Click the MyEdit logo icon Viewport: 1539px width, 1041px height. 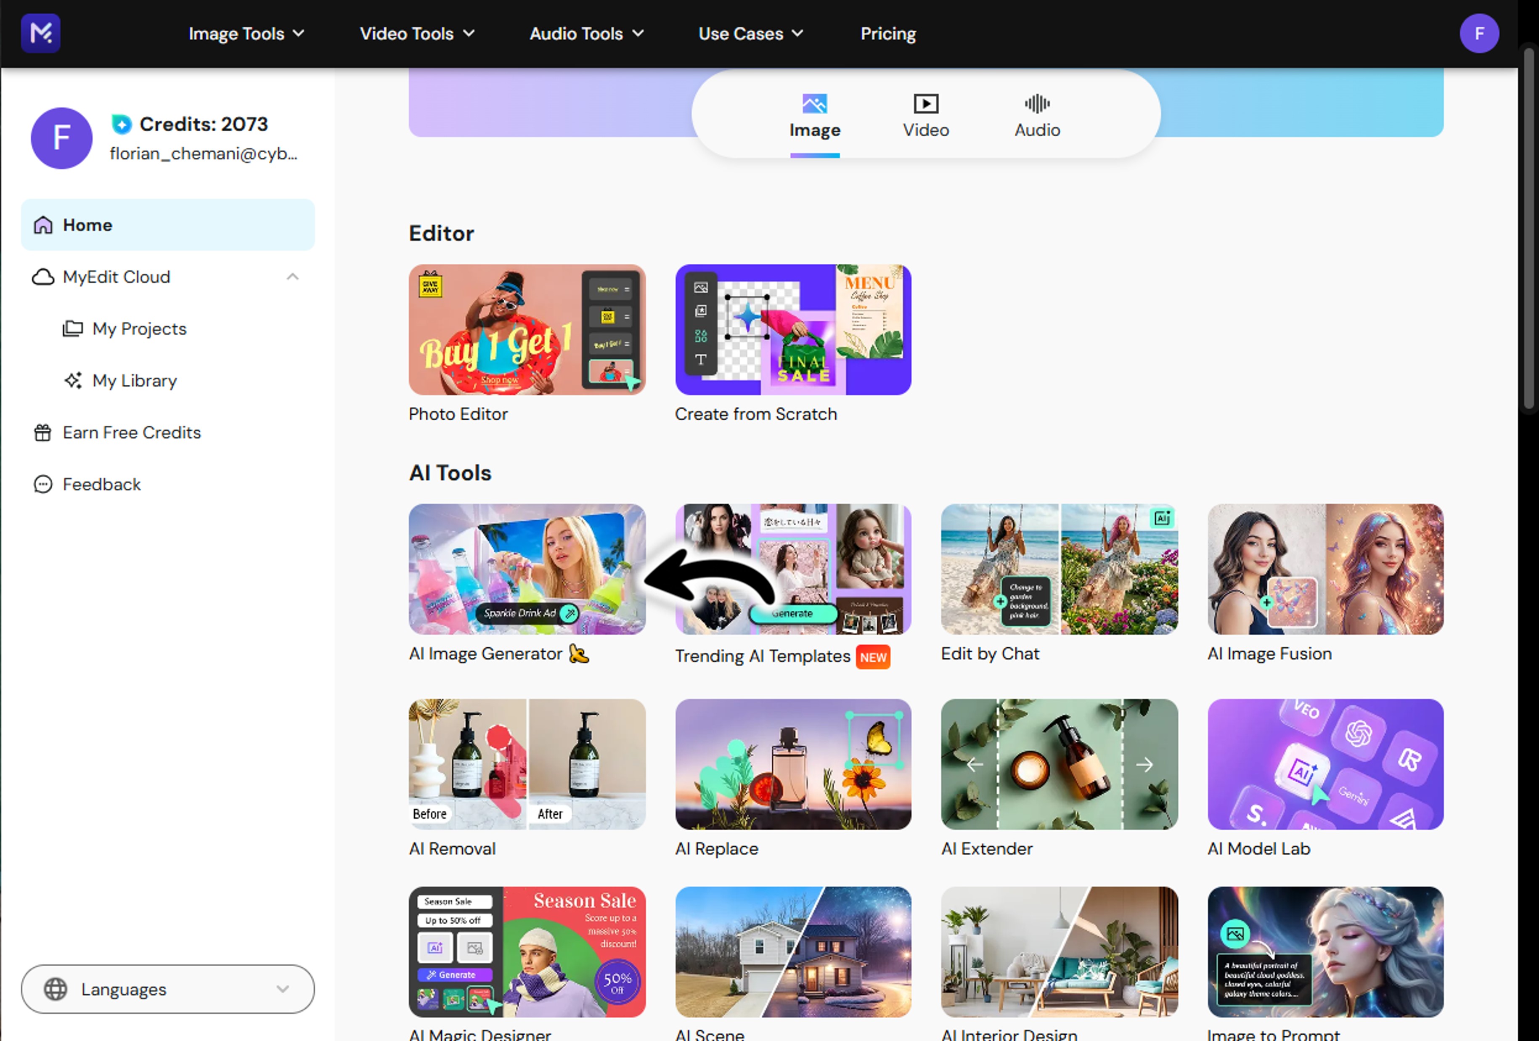tap(40, 33)
